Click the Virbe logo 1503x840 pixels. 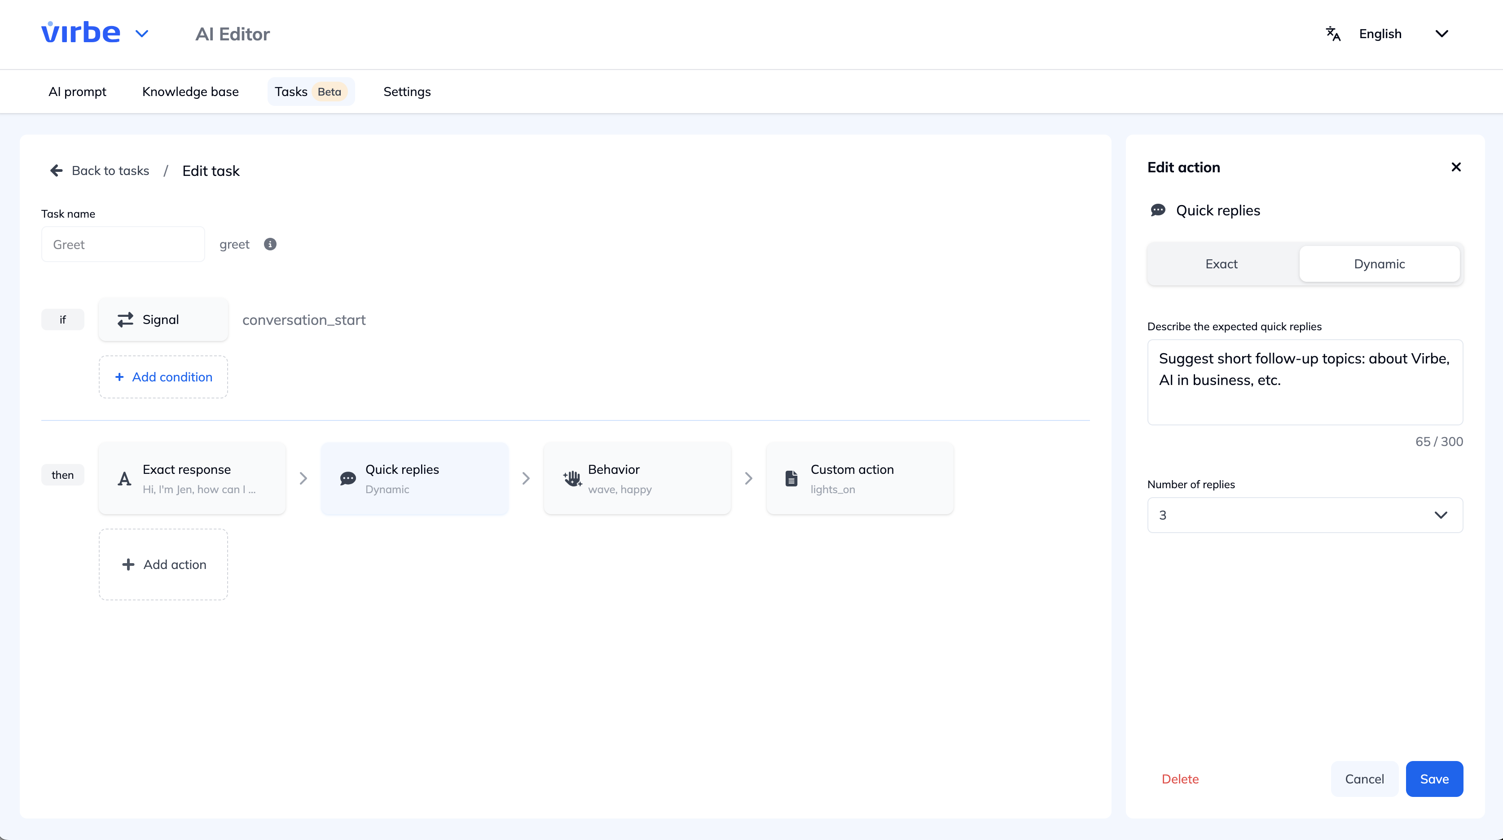coord(80,32)
